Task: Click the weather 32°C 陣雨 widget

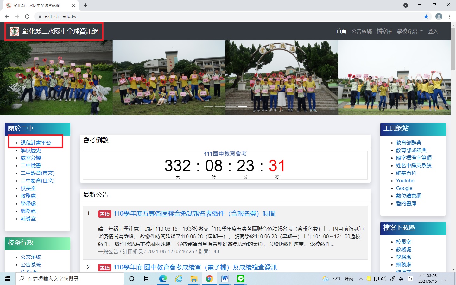Action: pyautogui.click(x=338, y=279)
